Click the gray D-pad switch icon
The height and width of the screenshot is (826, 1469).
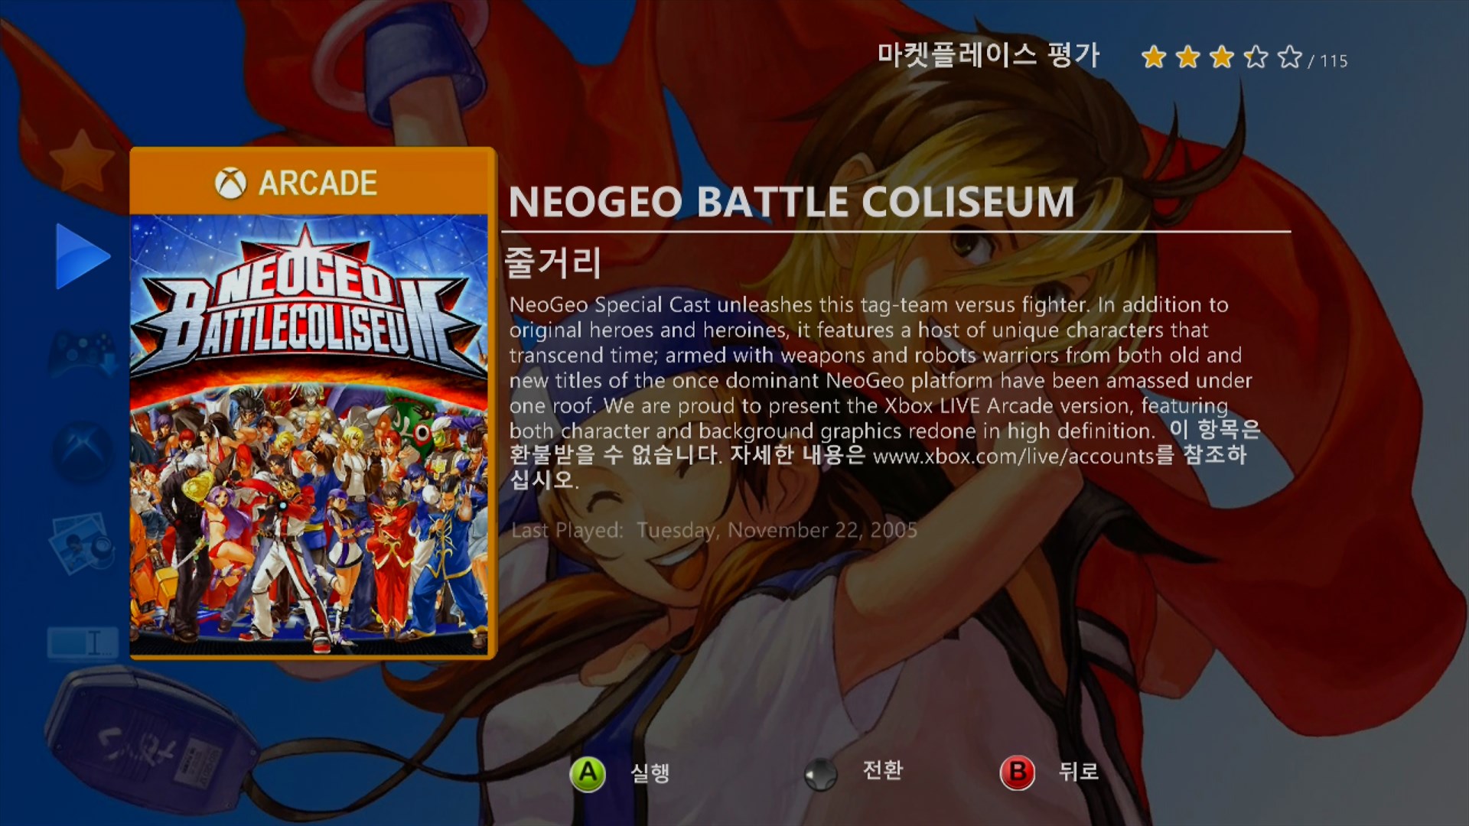pos(821,774)
